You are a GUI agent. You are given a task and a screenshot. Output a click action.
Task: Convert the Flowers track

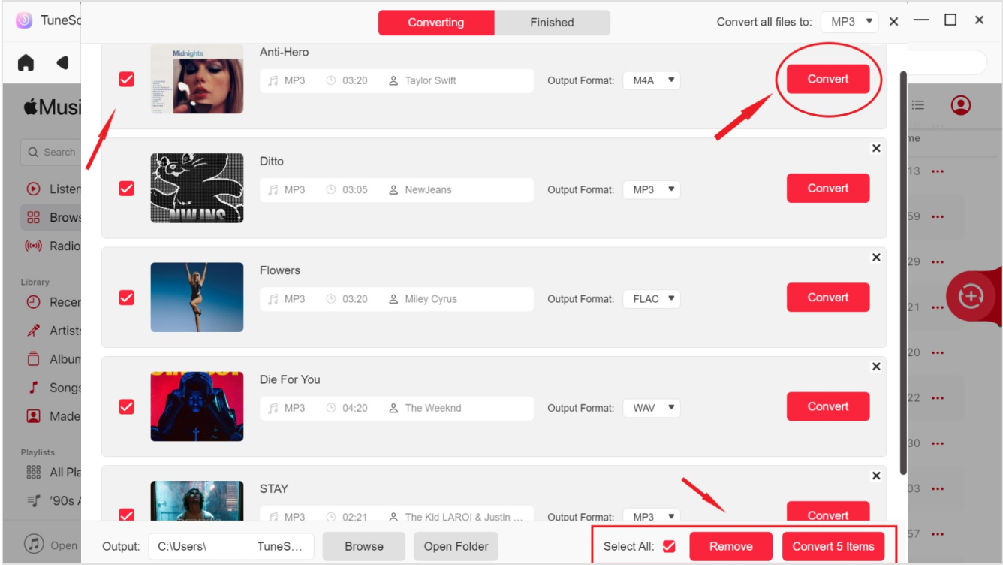pos(828,298)
